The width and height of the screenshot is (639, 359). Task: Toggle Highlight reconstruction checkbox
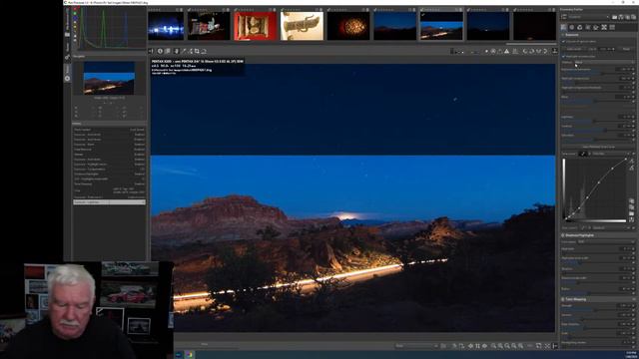click(x=563, y=56)
